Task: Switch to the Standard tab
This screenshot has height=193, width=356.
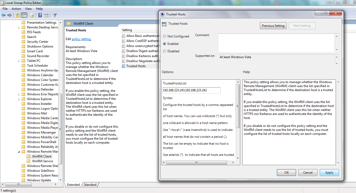Action: point(90,185)
